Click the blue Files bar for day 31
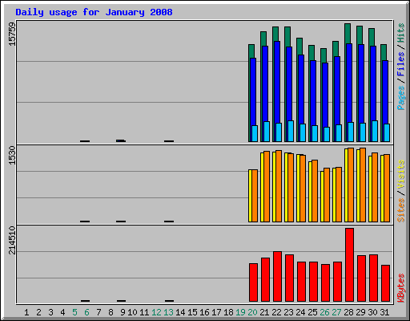Screen dimensions: 410x321 tap(385, 92)
